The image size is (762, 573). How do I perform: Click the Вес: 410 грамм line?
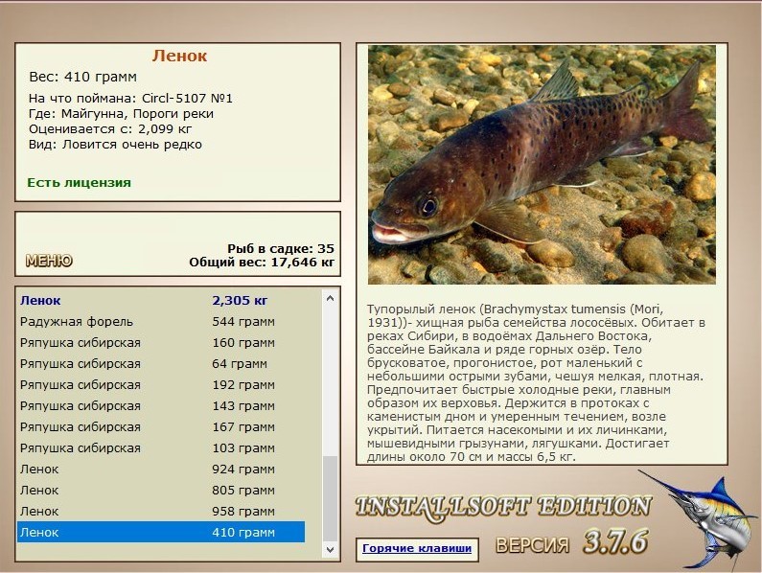tap(82, 77)
